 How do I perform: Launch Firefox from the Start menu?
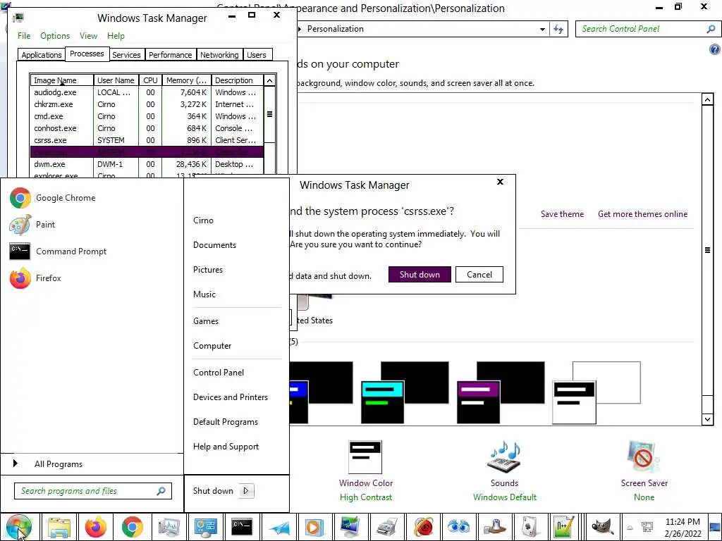click(x=35, y=278)
